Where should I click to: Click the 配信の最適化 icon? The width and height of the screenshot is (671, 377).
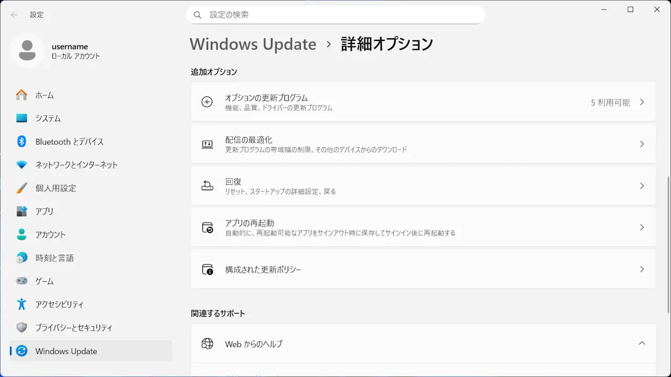click(x=207, y=144)
